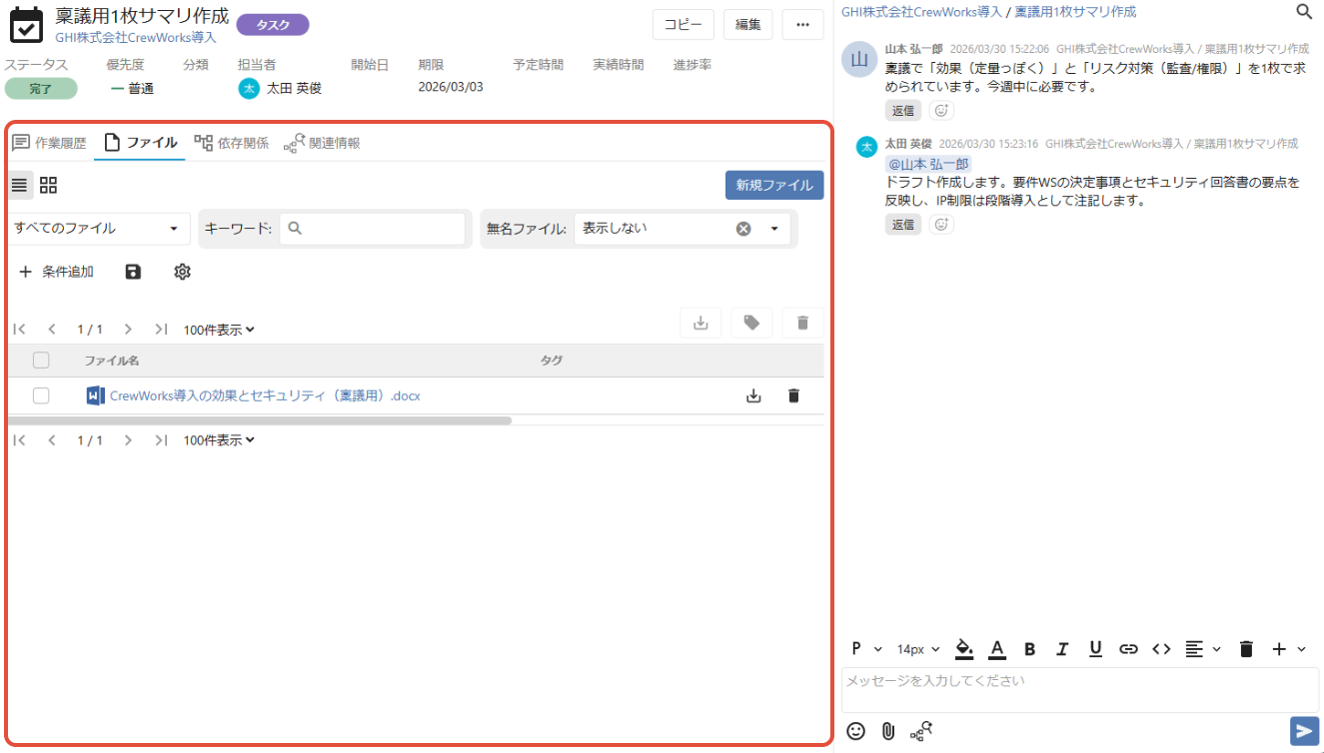The image size is (1324, 753).
Task: Add reaction to 太田 英俊's message
Action: [x=941, y=225]
